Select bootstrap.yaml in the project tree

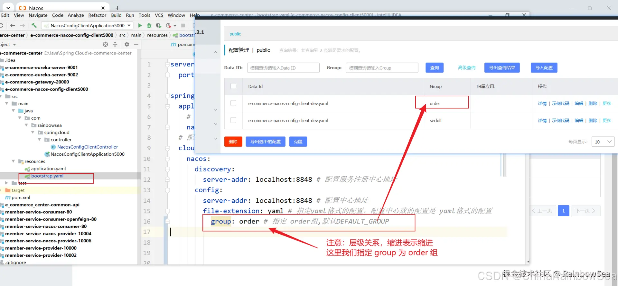click(47, 176)
